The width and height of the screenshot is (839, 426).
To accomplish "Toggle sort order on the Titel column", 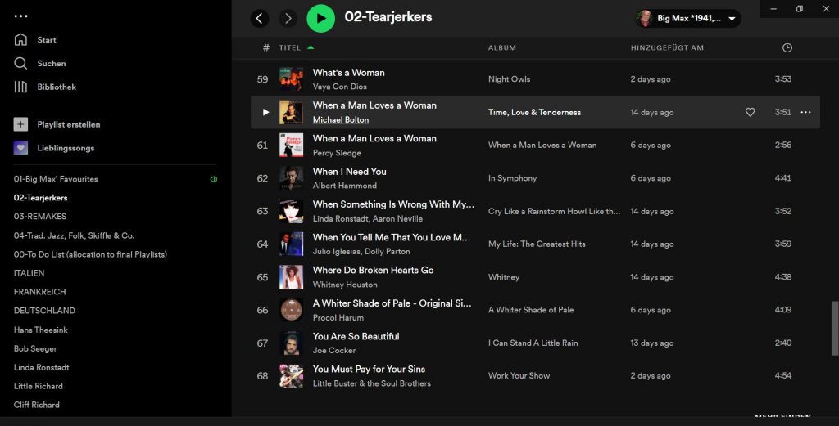I will pyautogui.click(x=291, y=47).
